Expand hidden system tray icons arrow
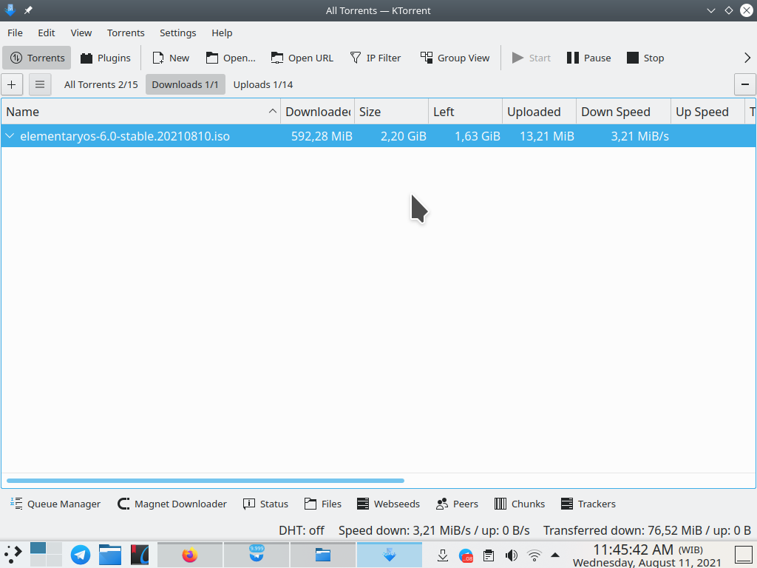 555,555
